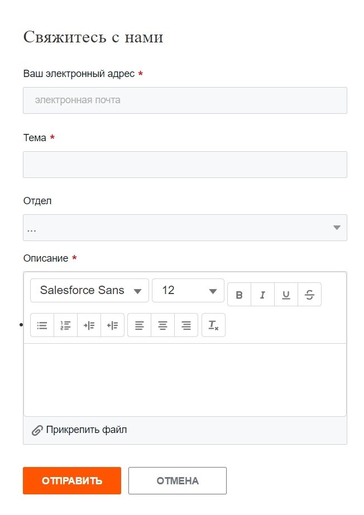Click the ОТМЕНА button
Viewport: 364px width, 515px height.
tap(178, 481)
